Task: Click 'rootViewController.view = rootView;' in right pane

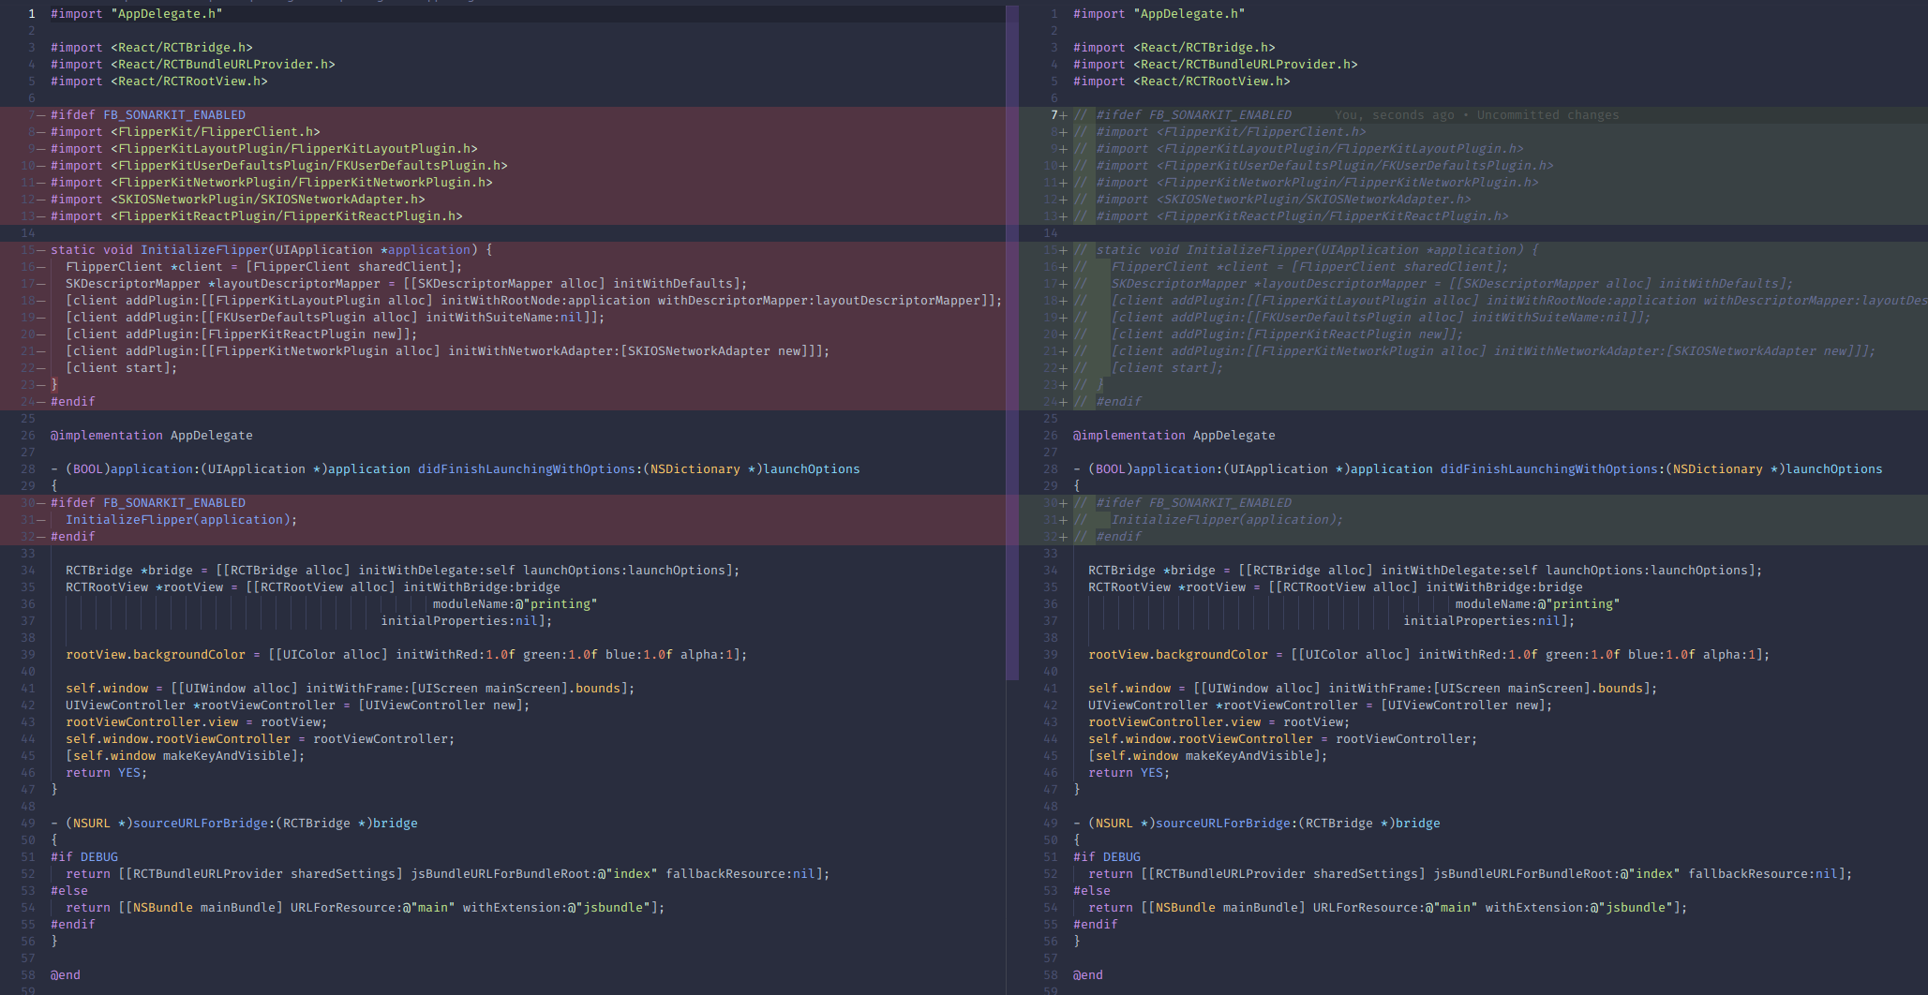Action: pyautogui.click(x=1219, y=722)
